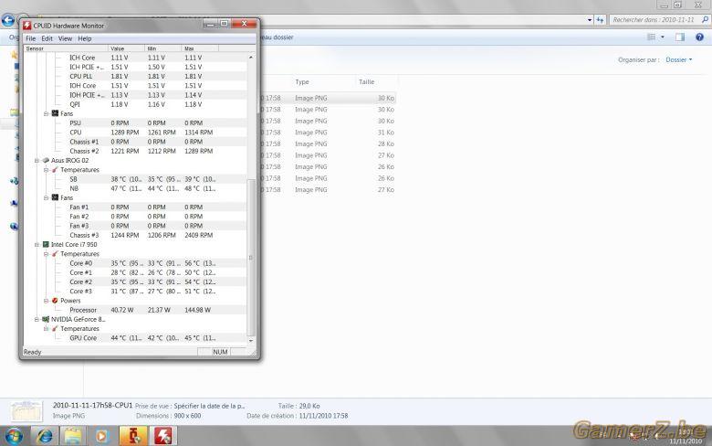Click the sensor list scrollbar thumb
712x446 pixels.
(251, 258)
